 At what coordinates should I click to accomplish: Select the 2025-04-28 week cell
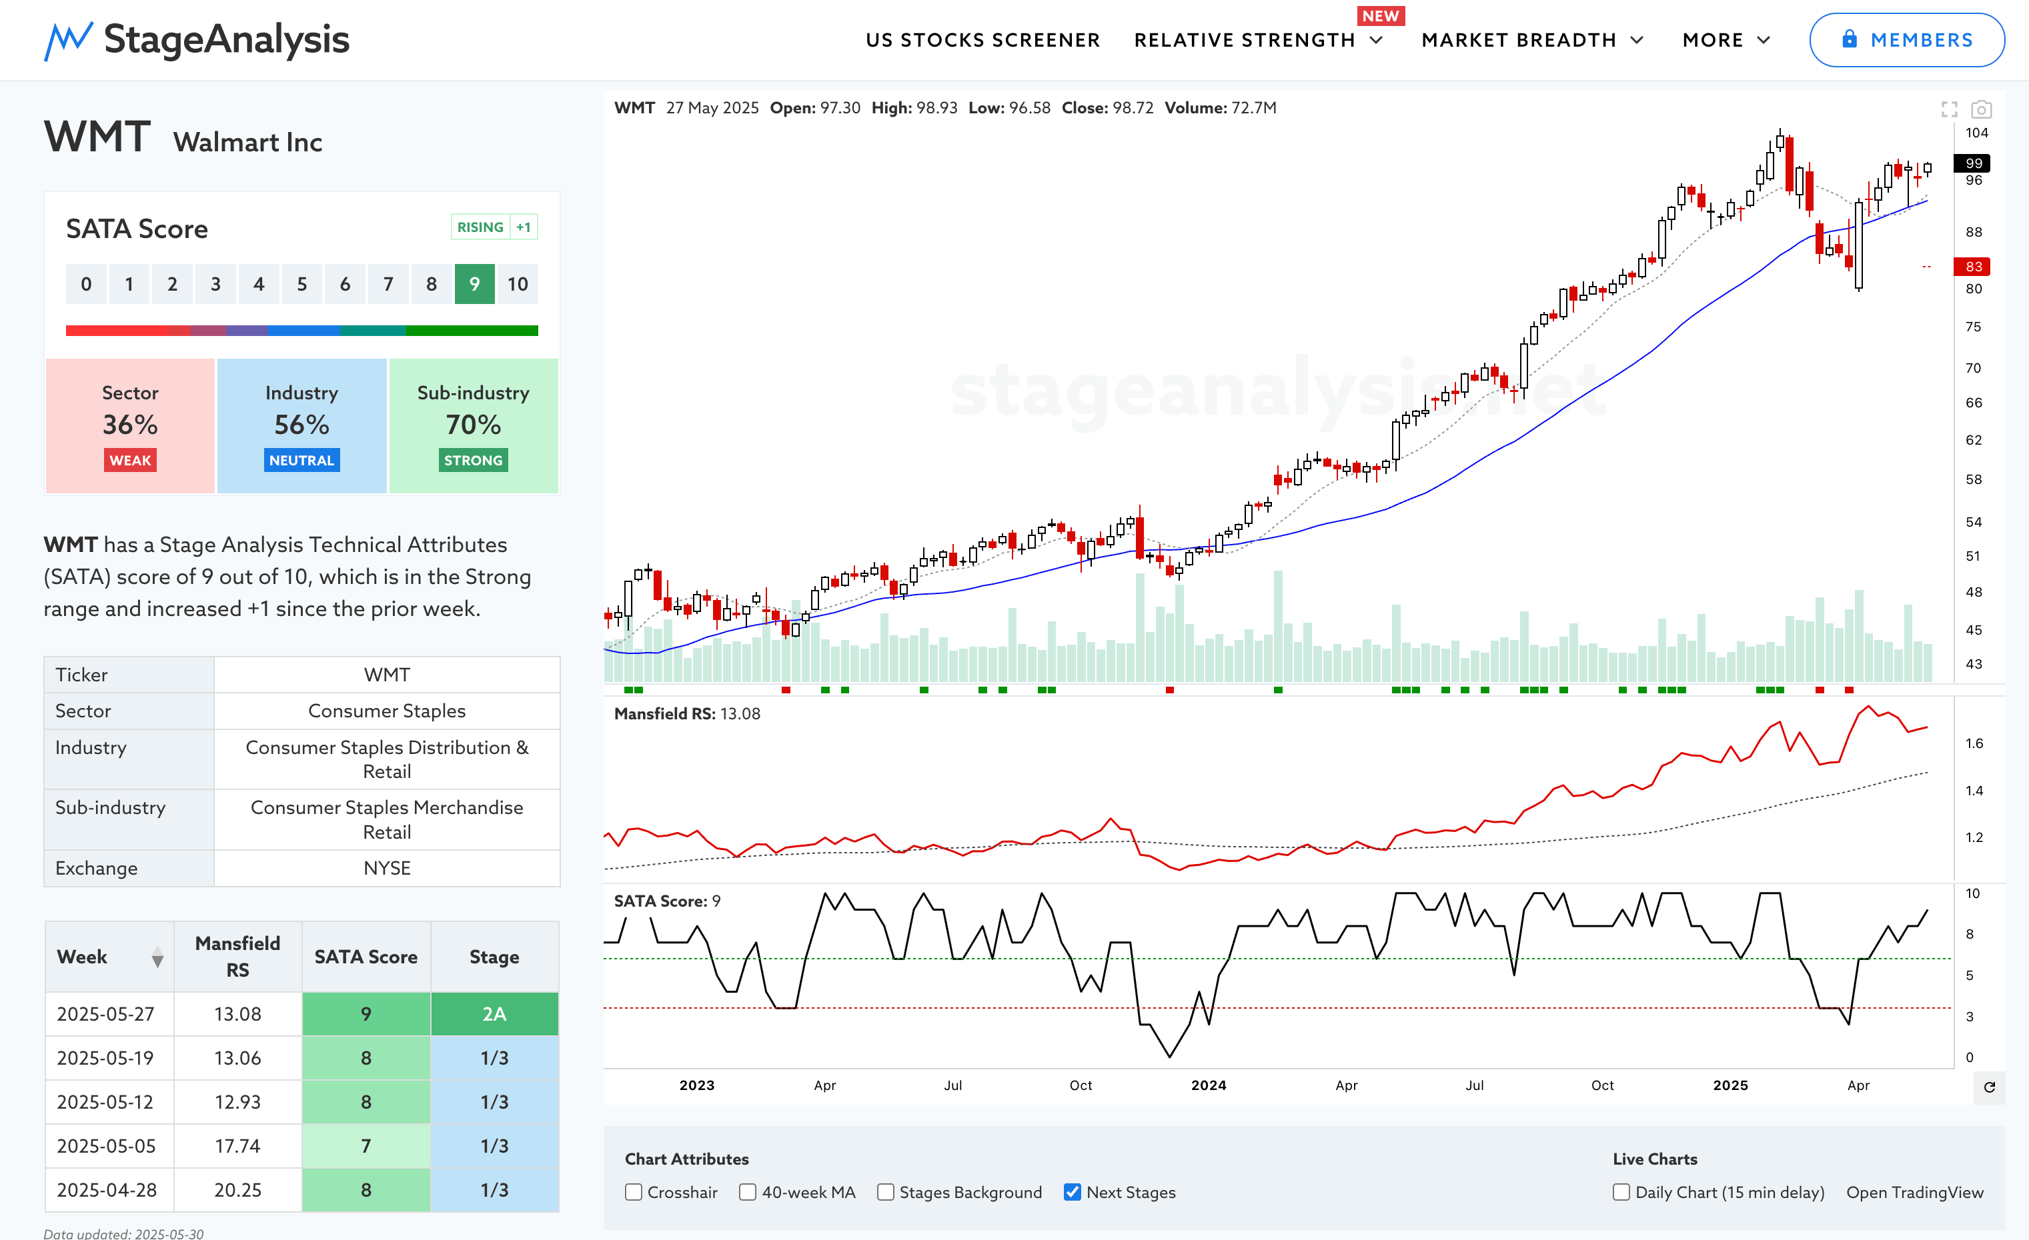[109, 1190]
